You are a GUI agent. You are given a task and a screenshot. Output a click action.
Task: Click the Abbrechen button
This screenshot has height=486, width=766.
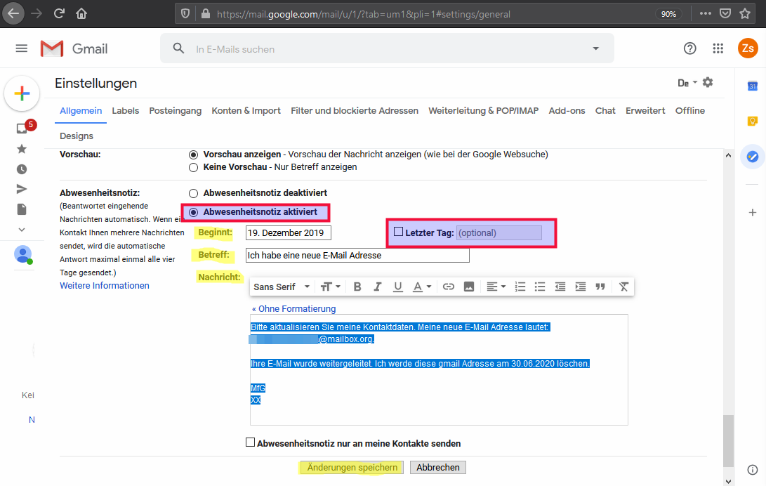(x=437, y=468)
